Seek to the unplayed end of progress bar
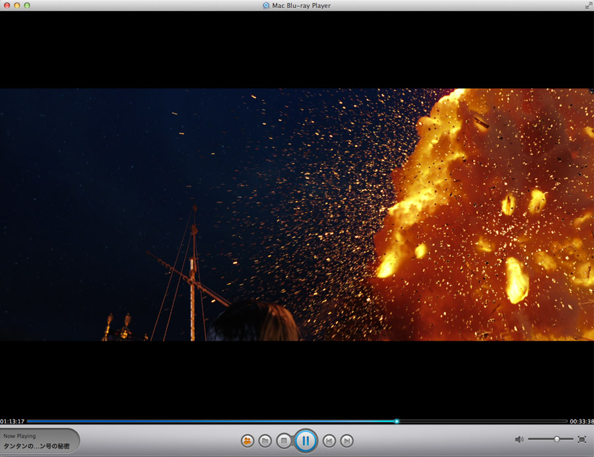The image size is (594, 457). tap(515, 421)
